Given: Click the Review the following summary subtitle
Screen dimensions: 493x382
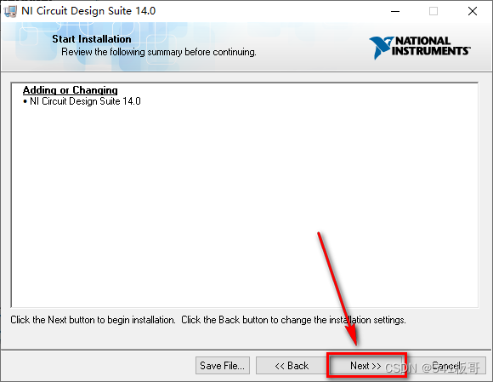Looking at the screenshot, I should pyautogui.click(x=159, y=52).
